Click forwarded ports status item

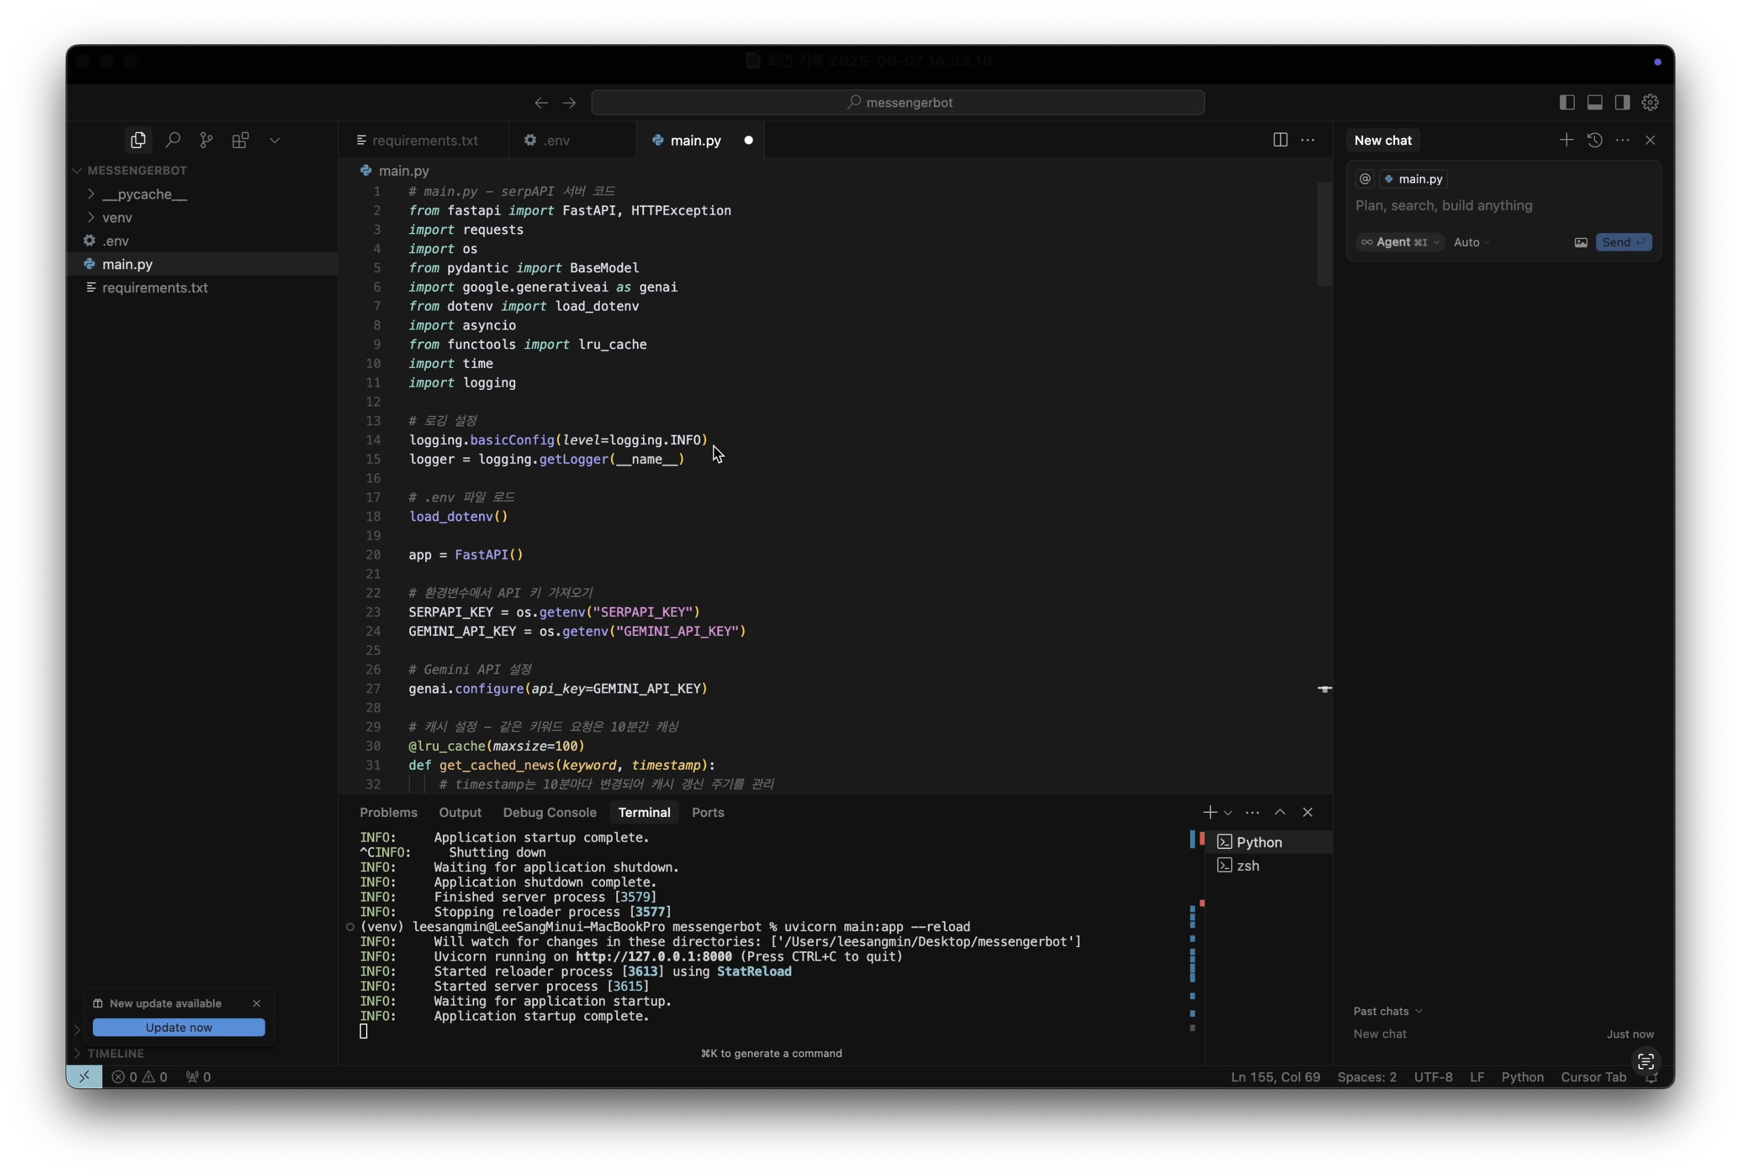199,1076
